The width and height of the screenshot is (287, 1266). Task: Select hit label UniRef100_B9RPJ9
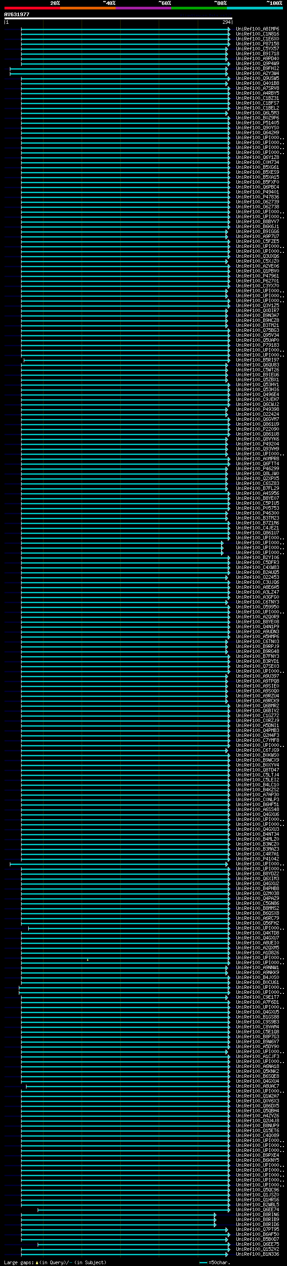tap(257, 646)
